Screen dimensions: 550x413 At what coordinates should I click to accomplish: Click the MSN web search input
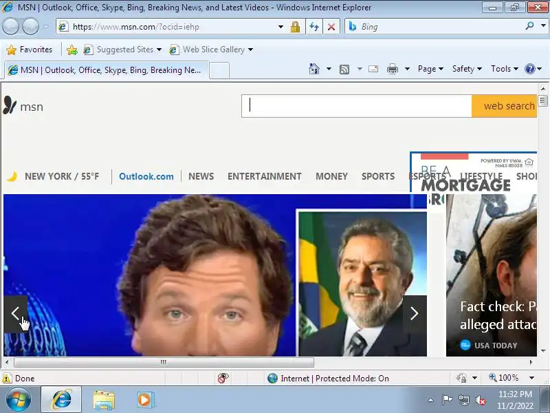pos(356,106)
